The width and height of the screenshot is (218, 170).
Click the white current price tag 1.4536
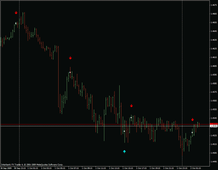pos(214,126)
